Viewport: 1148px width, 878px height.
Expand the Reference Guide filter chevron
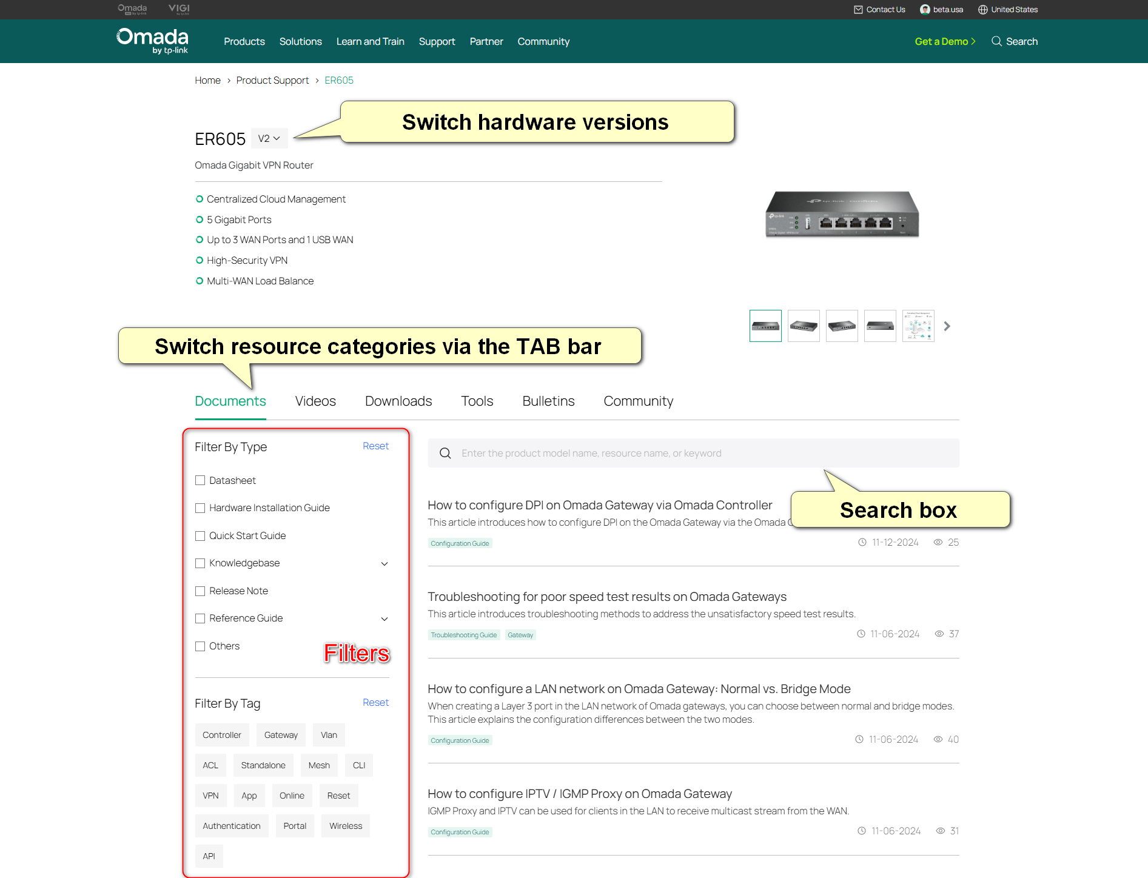click(384, 619)
